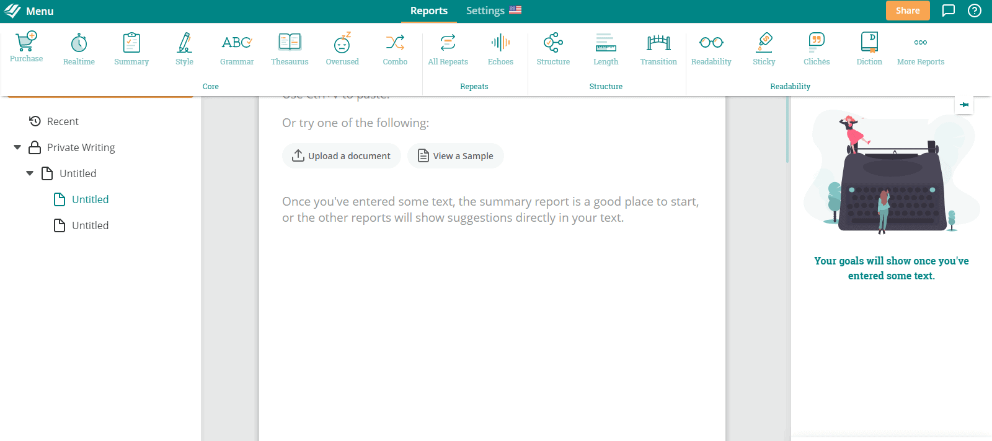Open the Structure report
The width and height of the screenshot is (992, 441).
click(x=553, y=49)
